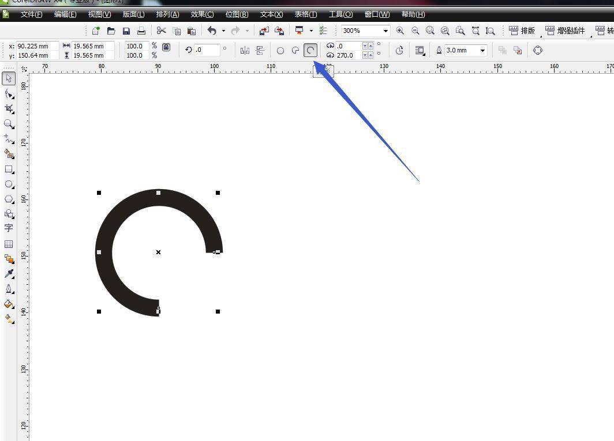Image resolution: width=614 pixels, height=441 pixels.
Task: Click the Zoom in magnifier button
Action: pos(400,31)
